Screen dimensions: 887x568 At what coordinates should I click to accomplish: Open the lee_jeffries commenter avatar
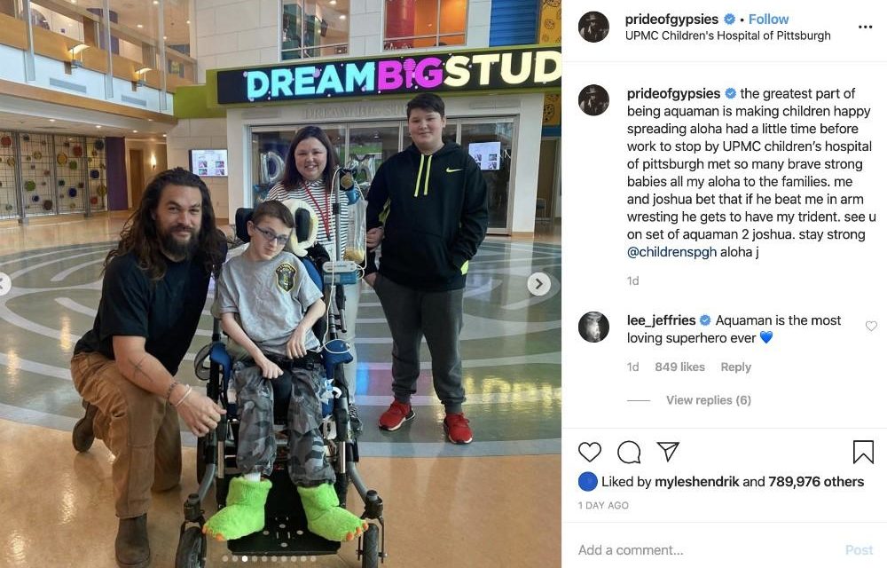[593, 327]
